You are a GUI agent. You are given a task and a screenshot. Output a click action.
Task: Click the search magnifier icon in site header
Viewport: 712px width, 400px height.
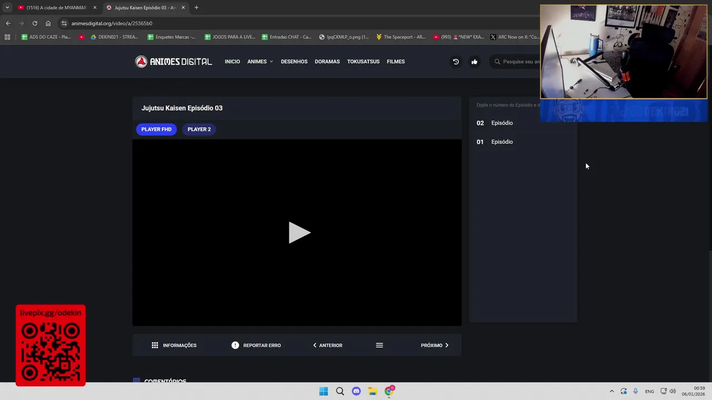[x=497, y=62]
